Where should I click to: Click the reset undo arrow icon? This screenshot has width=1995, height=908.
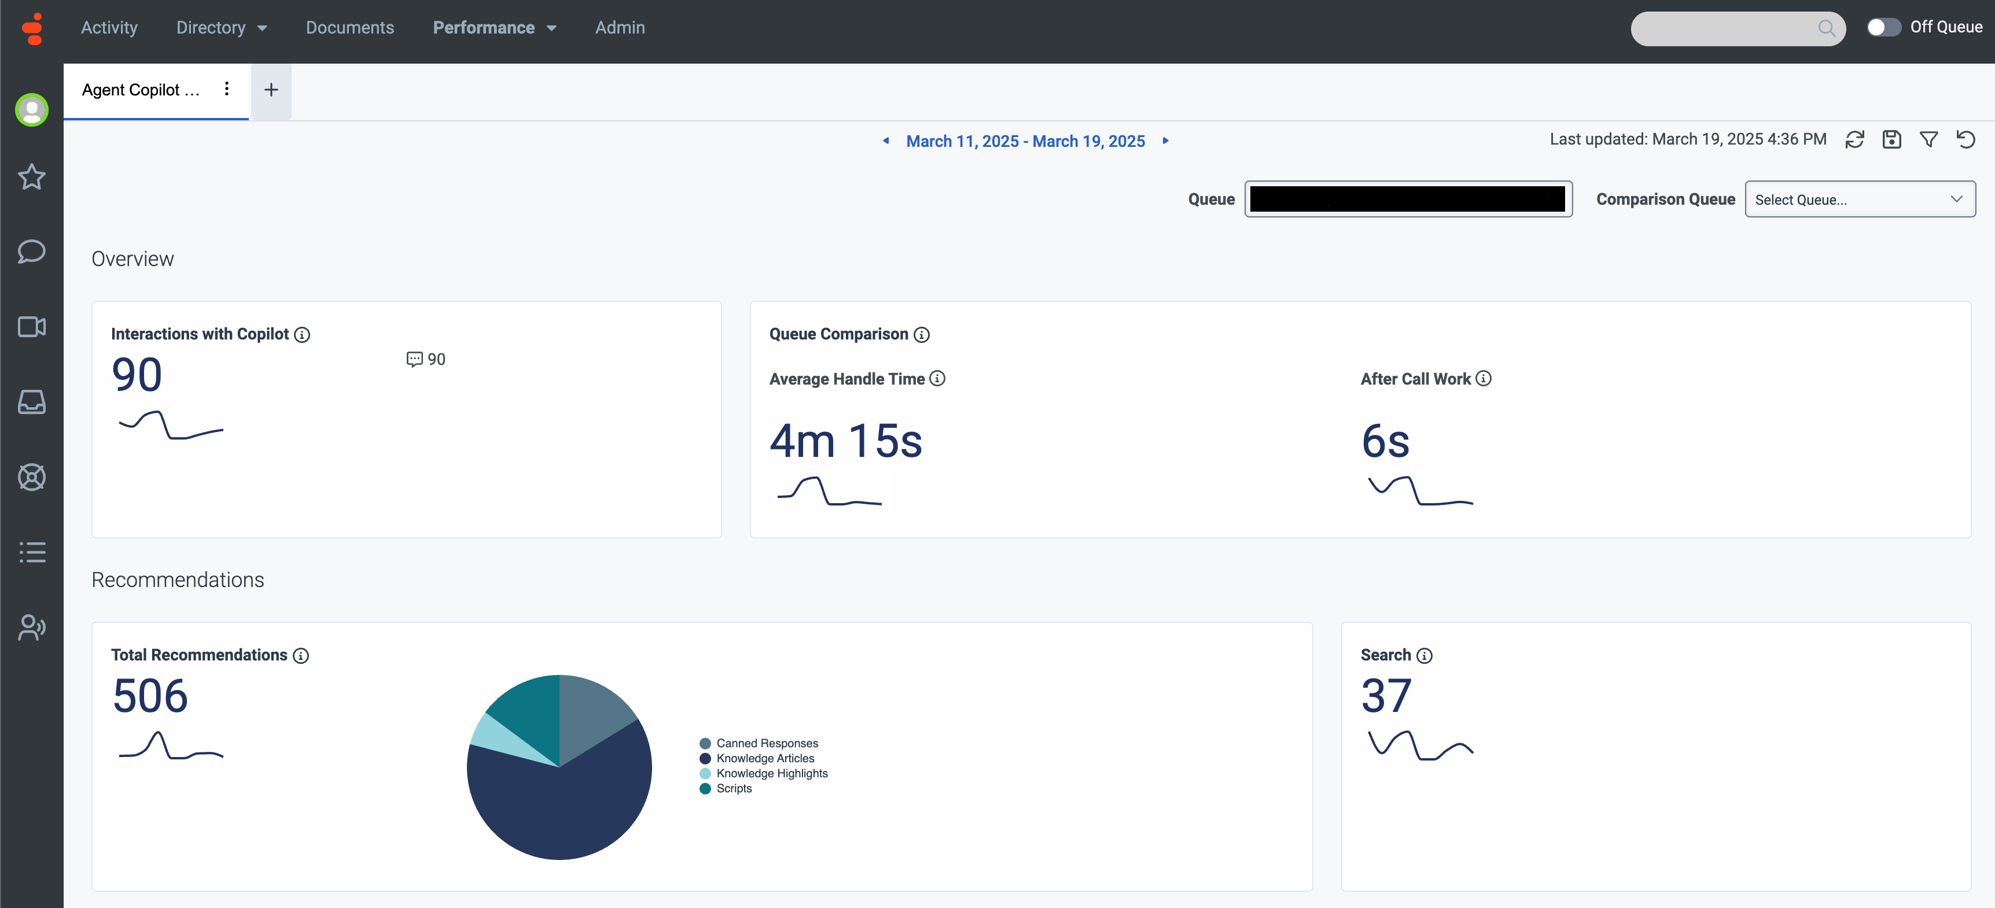coord(1965,139)
